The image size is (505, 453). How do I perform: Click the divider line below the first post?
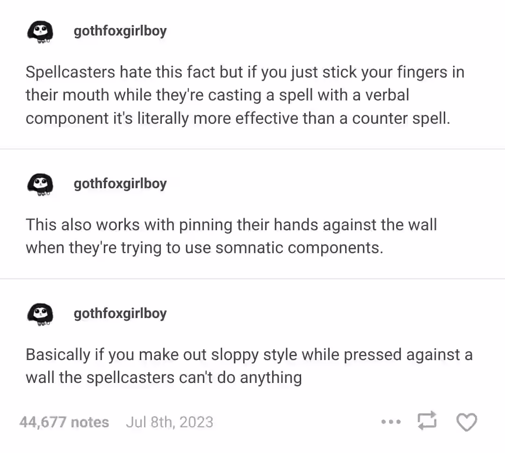252,149
